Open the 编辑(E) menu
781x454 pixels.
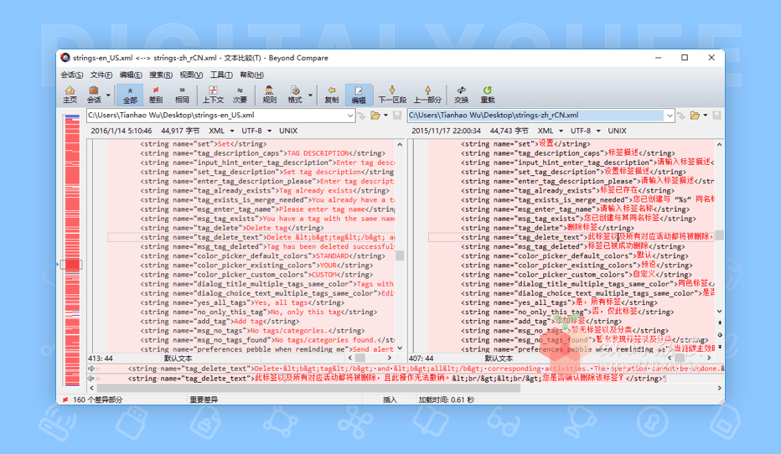[131, 75]
